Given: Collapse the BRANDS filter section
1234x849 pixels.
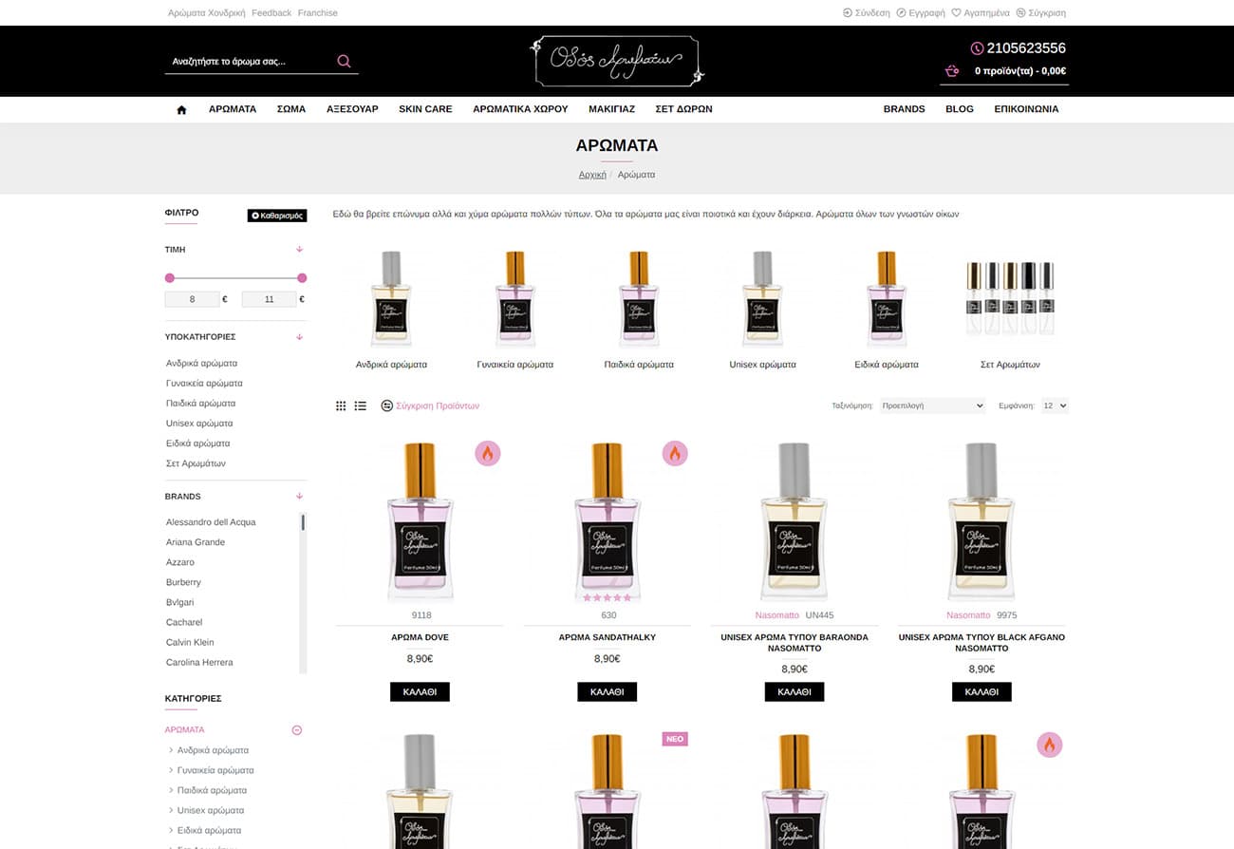Looking at the screenshot, I should (299, 497).
